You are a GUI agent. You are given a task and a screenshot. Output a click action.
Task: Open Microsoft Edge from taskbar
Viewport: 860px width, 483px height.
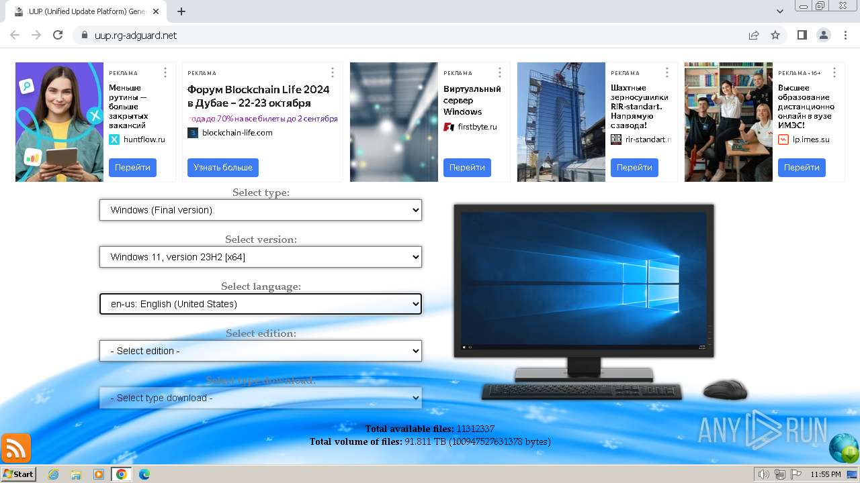(144, 474)
